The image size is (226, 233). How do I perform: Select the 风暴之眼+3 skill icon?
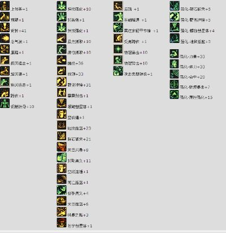click(x=62, y=212)
